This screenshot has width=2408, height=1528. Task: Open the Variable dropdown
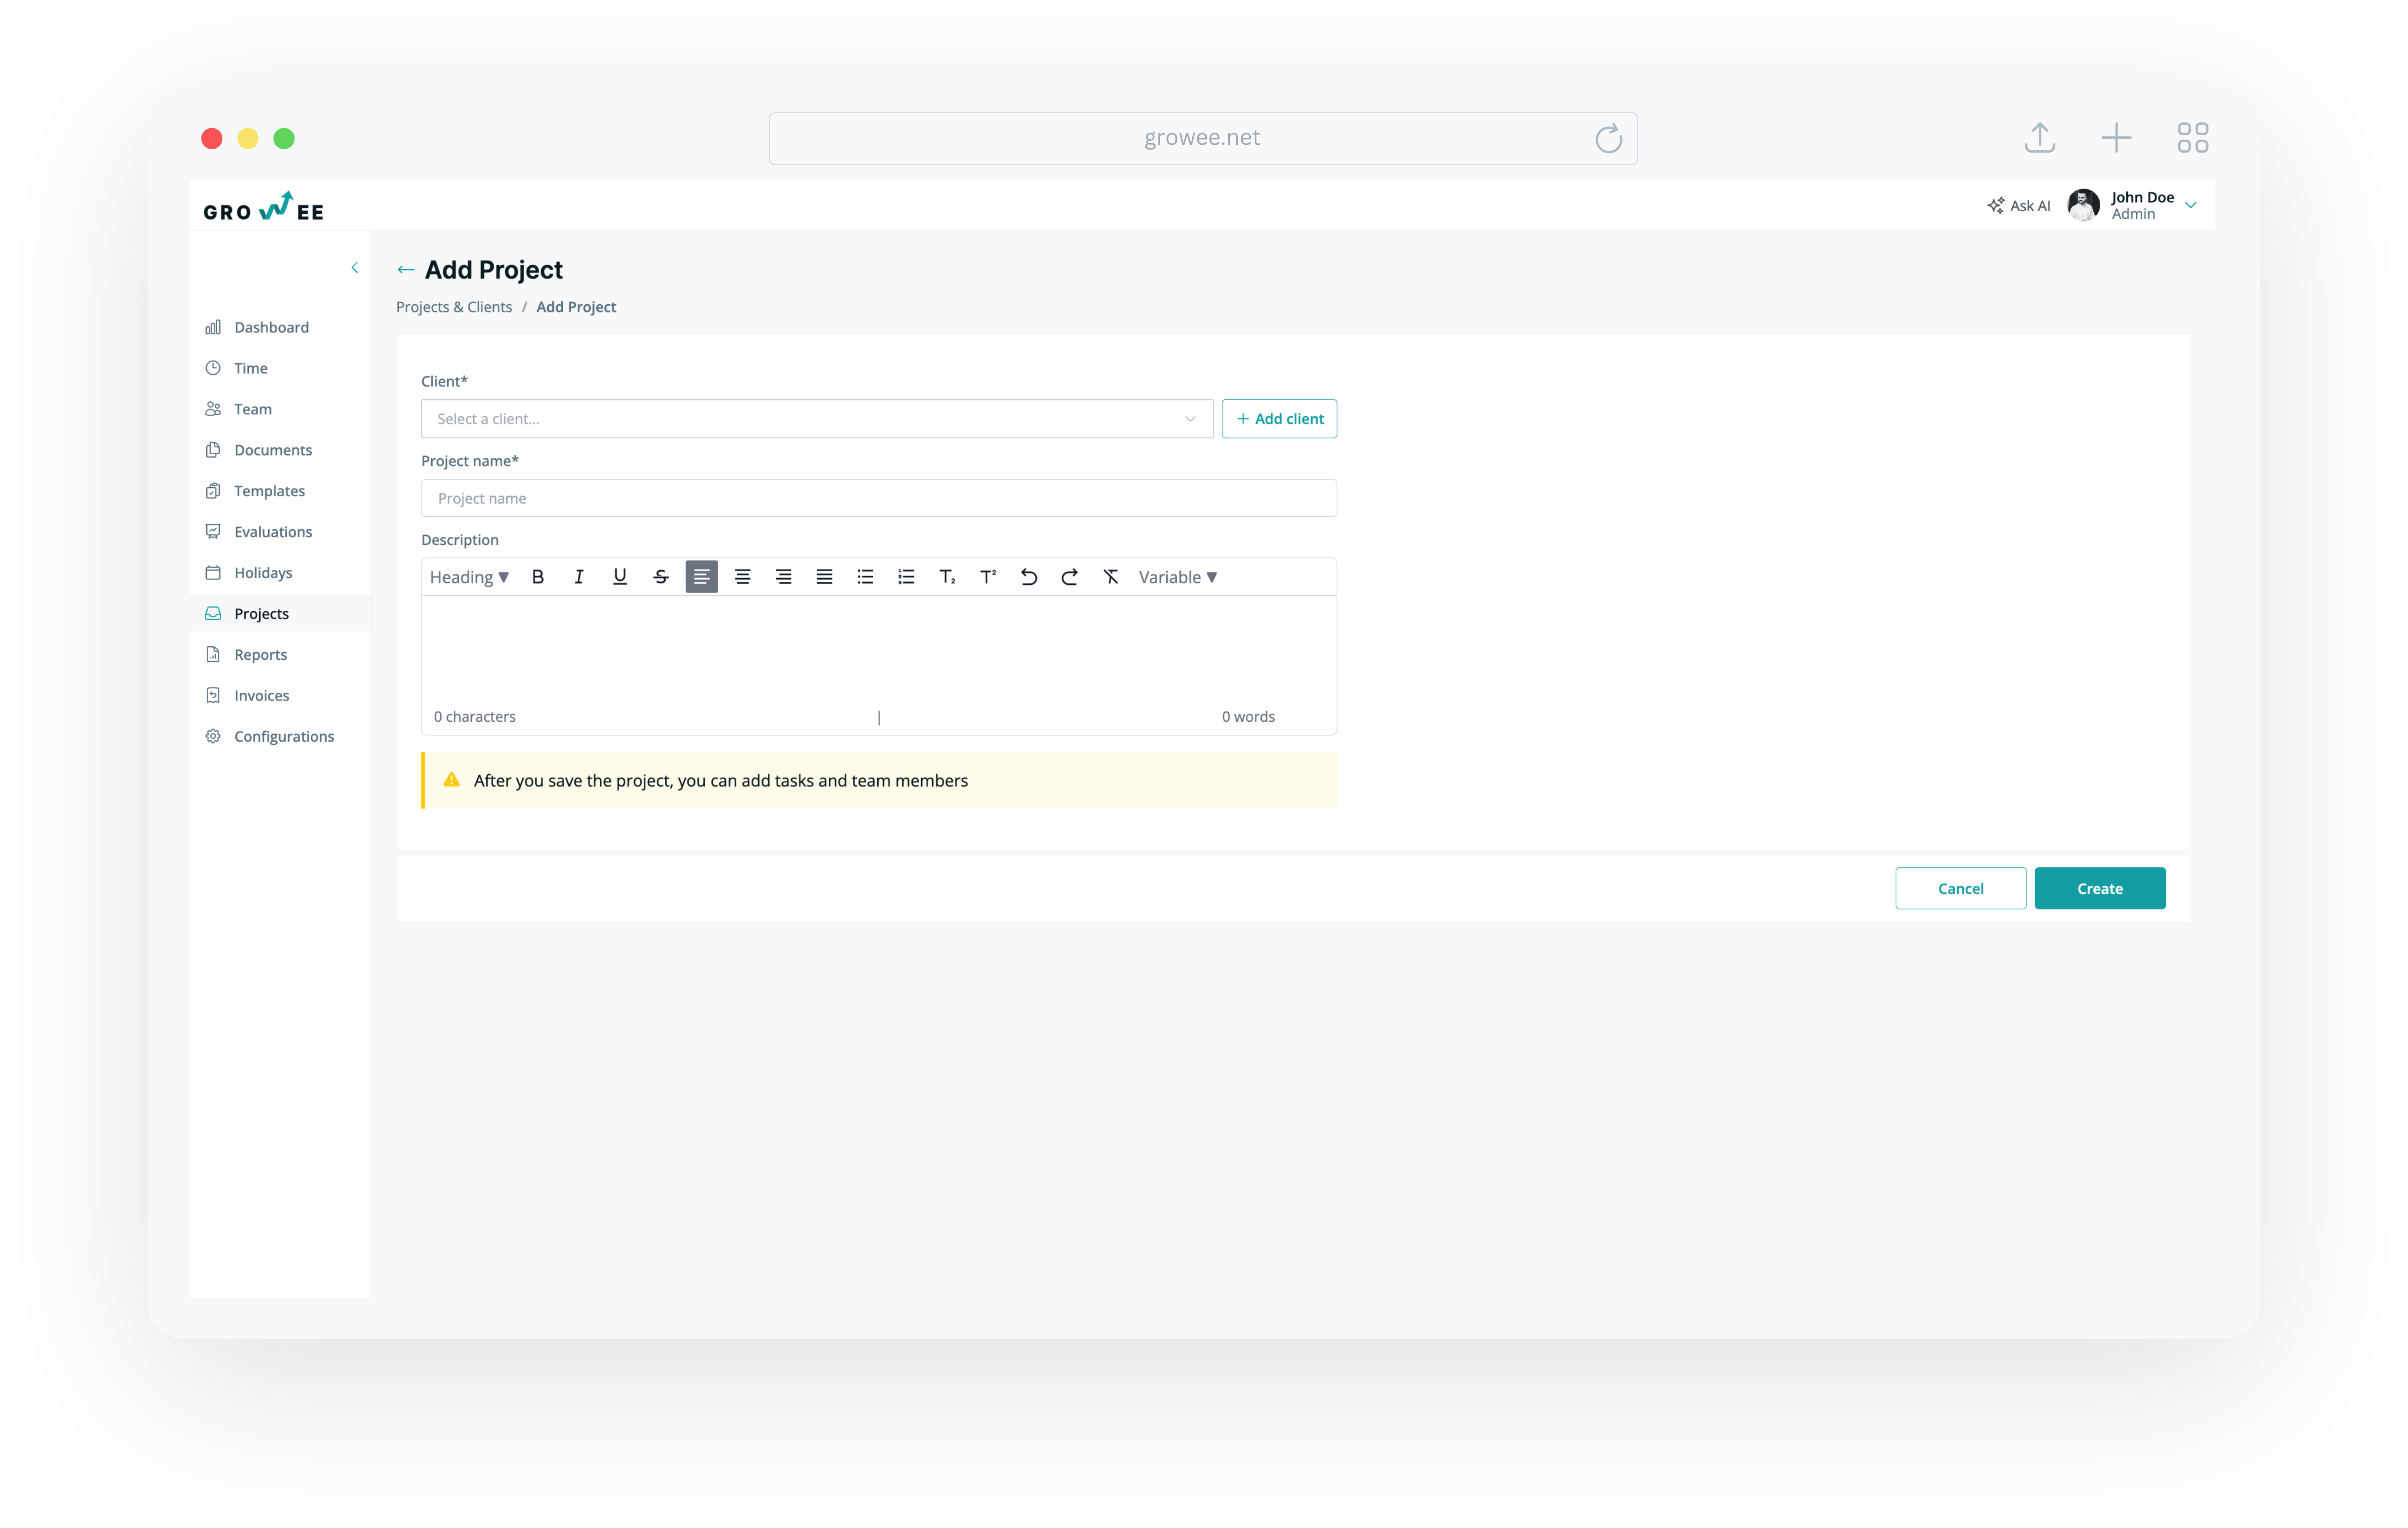pos(1178,577)
